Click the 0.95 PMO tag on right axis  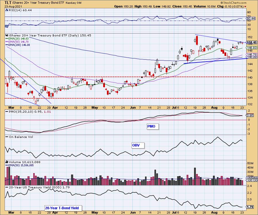[x=250, y=116]
